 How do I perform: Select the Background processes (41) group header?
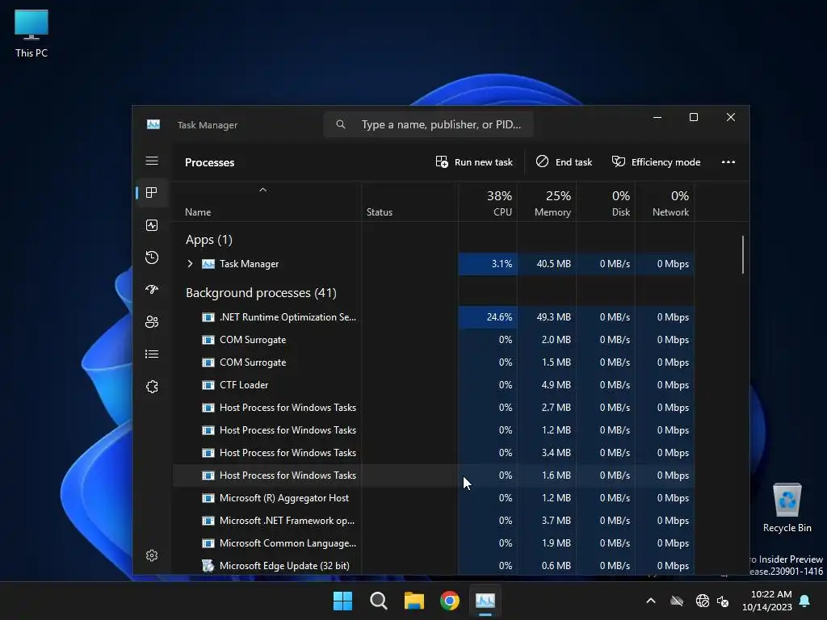click(261, 293)
